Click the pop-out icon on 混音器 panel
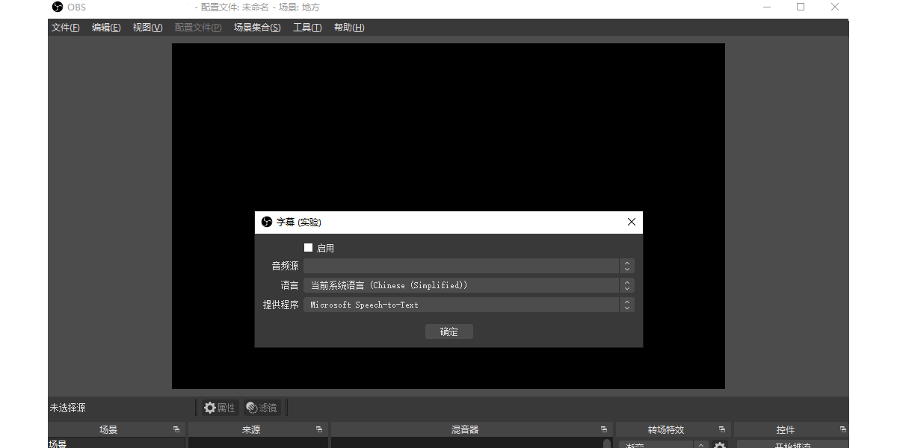Viewport: 897px width, 448px height. pyautogui.click(x=604, y=429)
